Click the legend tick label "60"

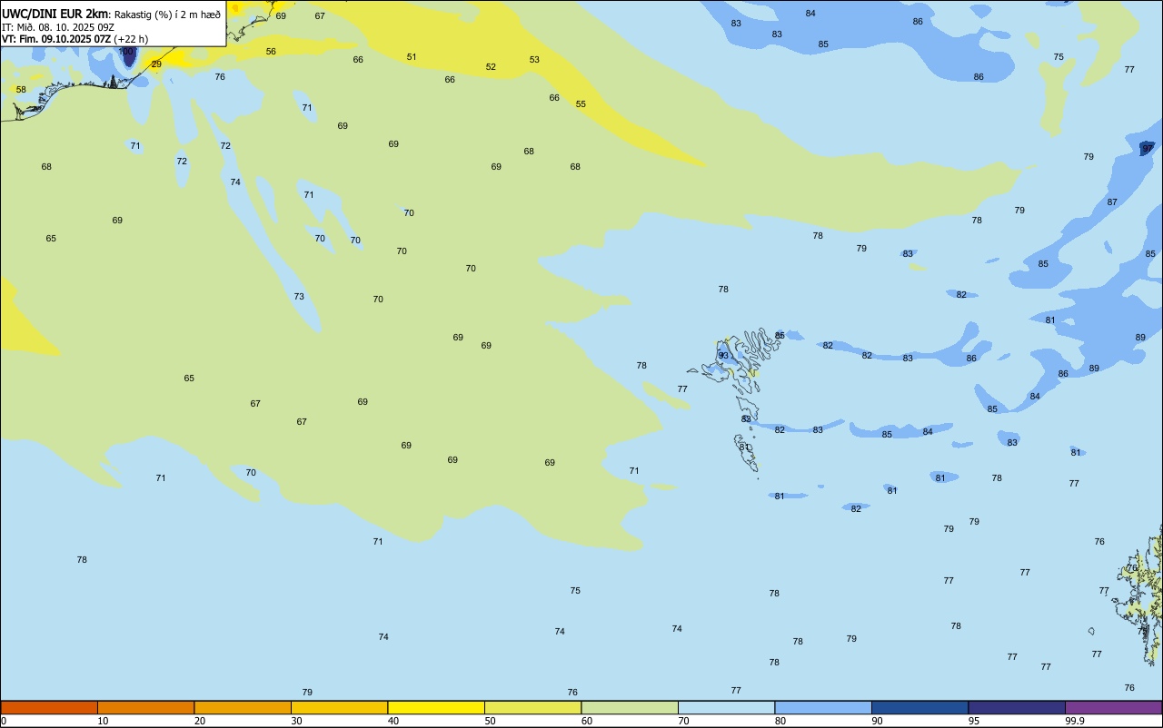click(587, 721)
